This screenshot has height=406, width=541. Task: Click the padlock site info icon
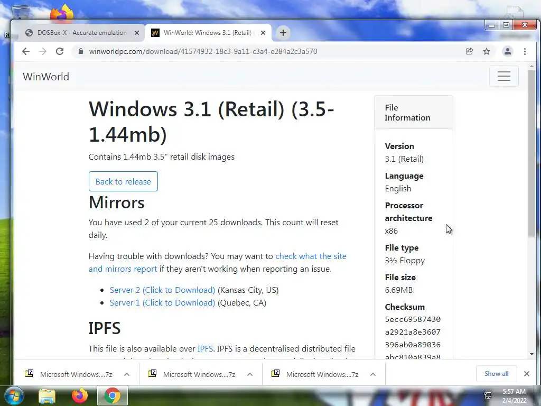click(81, 51)
